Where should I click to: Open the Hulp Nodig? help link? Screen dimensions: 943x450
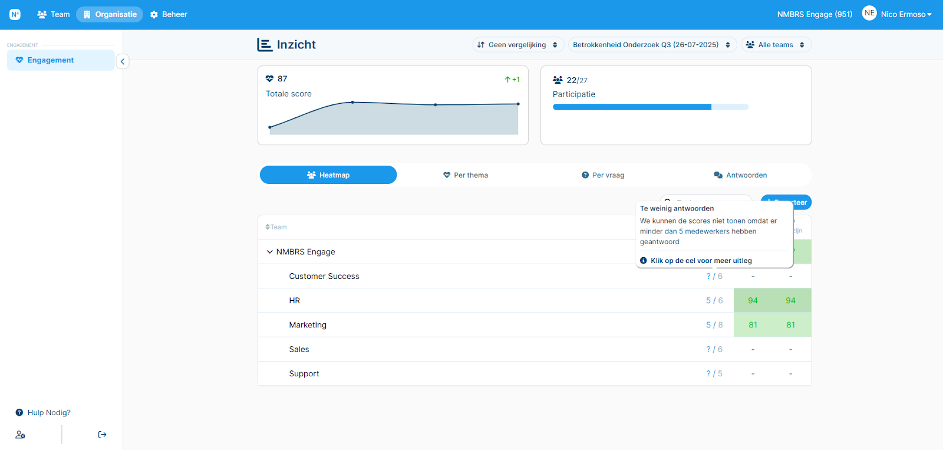click(43, 413)
